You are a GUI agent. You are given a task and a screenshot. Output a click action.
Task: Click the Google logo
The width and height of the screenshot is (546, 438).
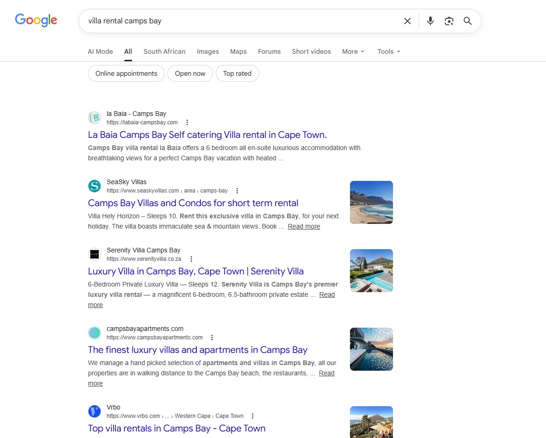(36, 20)
